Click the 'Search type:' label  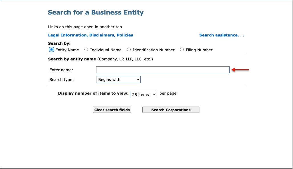pos(61,80)
